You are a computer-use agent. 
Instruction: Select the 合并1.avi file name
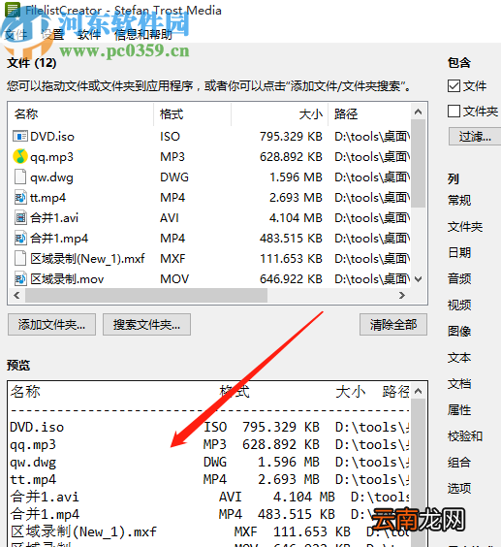point(54,218)
